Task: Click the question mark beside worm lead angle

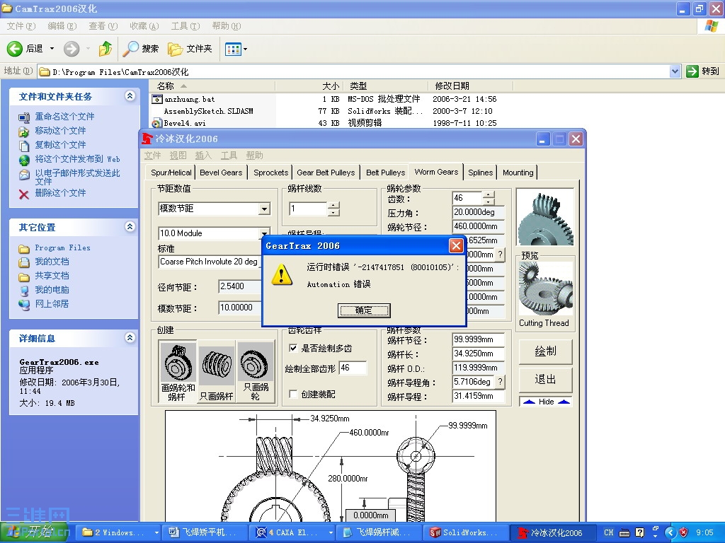Action: (500, 382)
